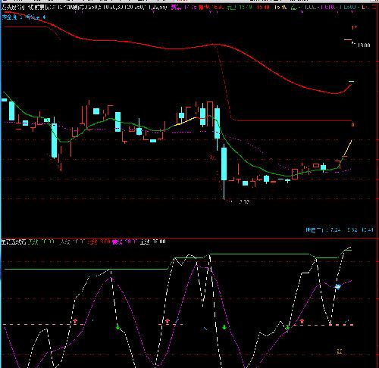Click the cyan label below the chart title
This screenshot has height=368, width=379.
pyautogui.click(x=23, y=17)
